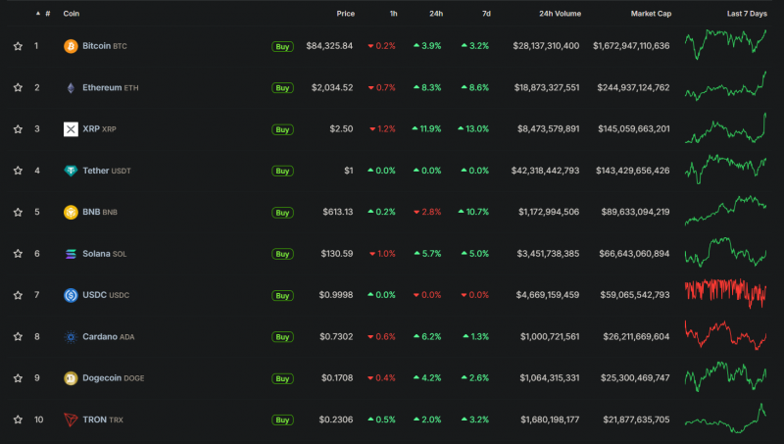Click the Ethereum diamond logo icon
The height and width of the screenshot is (444, 784).
tap(71, 88)
